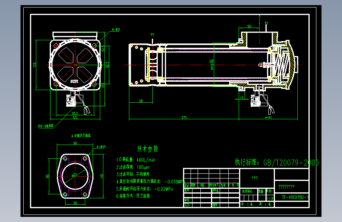Select the "58" dimension text

[141, 101]
